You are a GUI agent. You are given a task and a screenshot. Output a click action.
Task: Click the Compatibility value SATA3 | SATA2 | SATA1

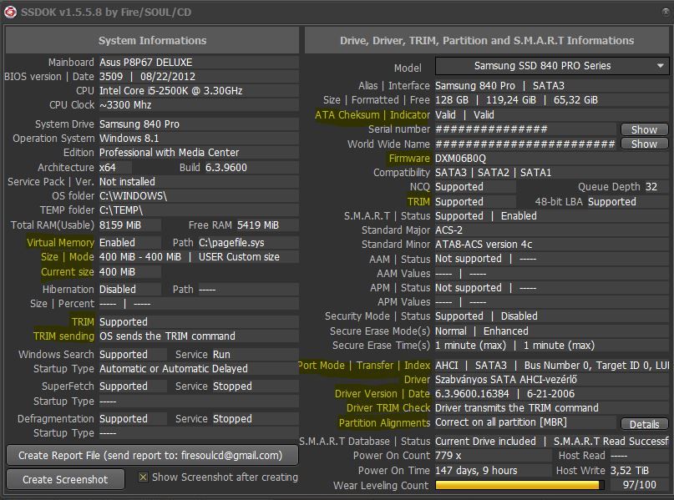[493, 173]
